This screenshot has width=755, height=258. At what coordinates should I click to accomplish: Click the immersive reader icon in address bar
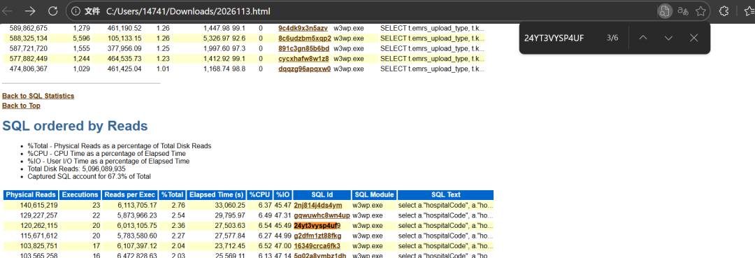tap(665, 10)
